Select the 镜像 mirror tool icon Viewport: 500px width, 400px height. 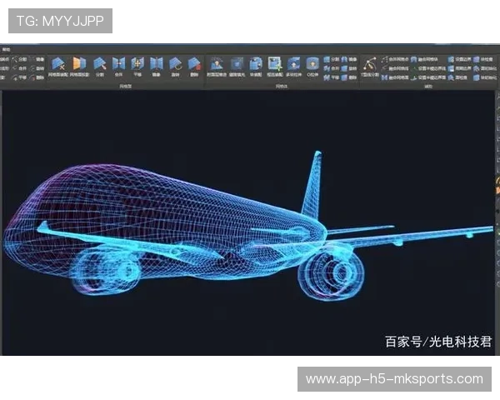click(157, 64)
